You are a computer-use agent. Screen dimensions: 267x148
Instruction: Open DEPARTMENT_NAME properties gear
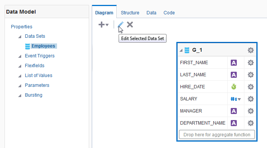click(x=251, y=123)
